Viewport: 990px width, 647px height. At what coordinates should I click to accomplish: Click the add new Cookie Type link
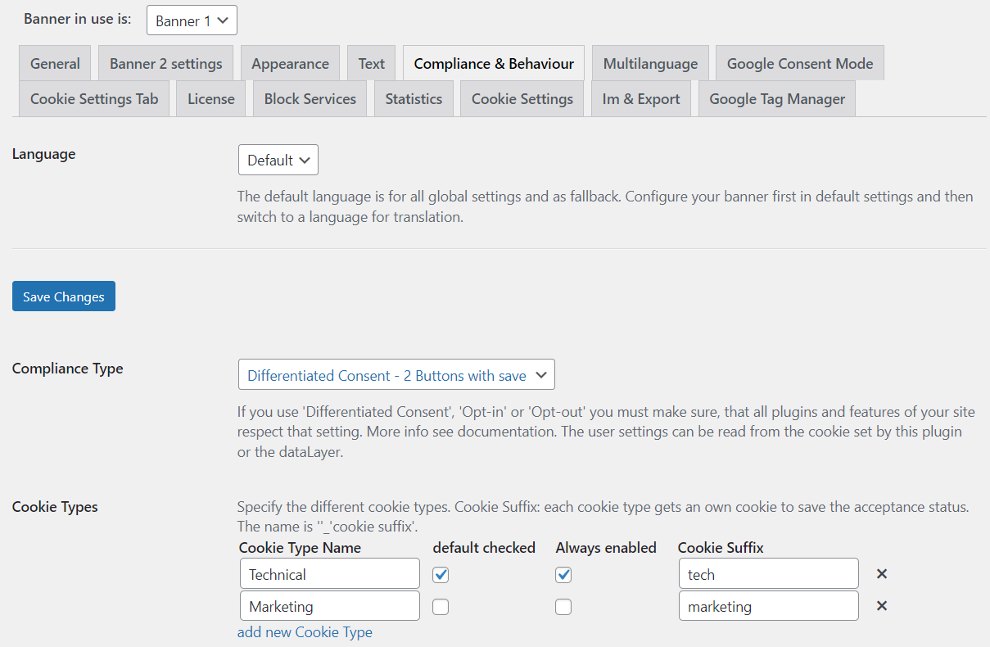click(x=304, y=631)
